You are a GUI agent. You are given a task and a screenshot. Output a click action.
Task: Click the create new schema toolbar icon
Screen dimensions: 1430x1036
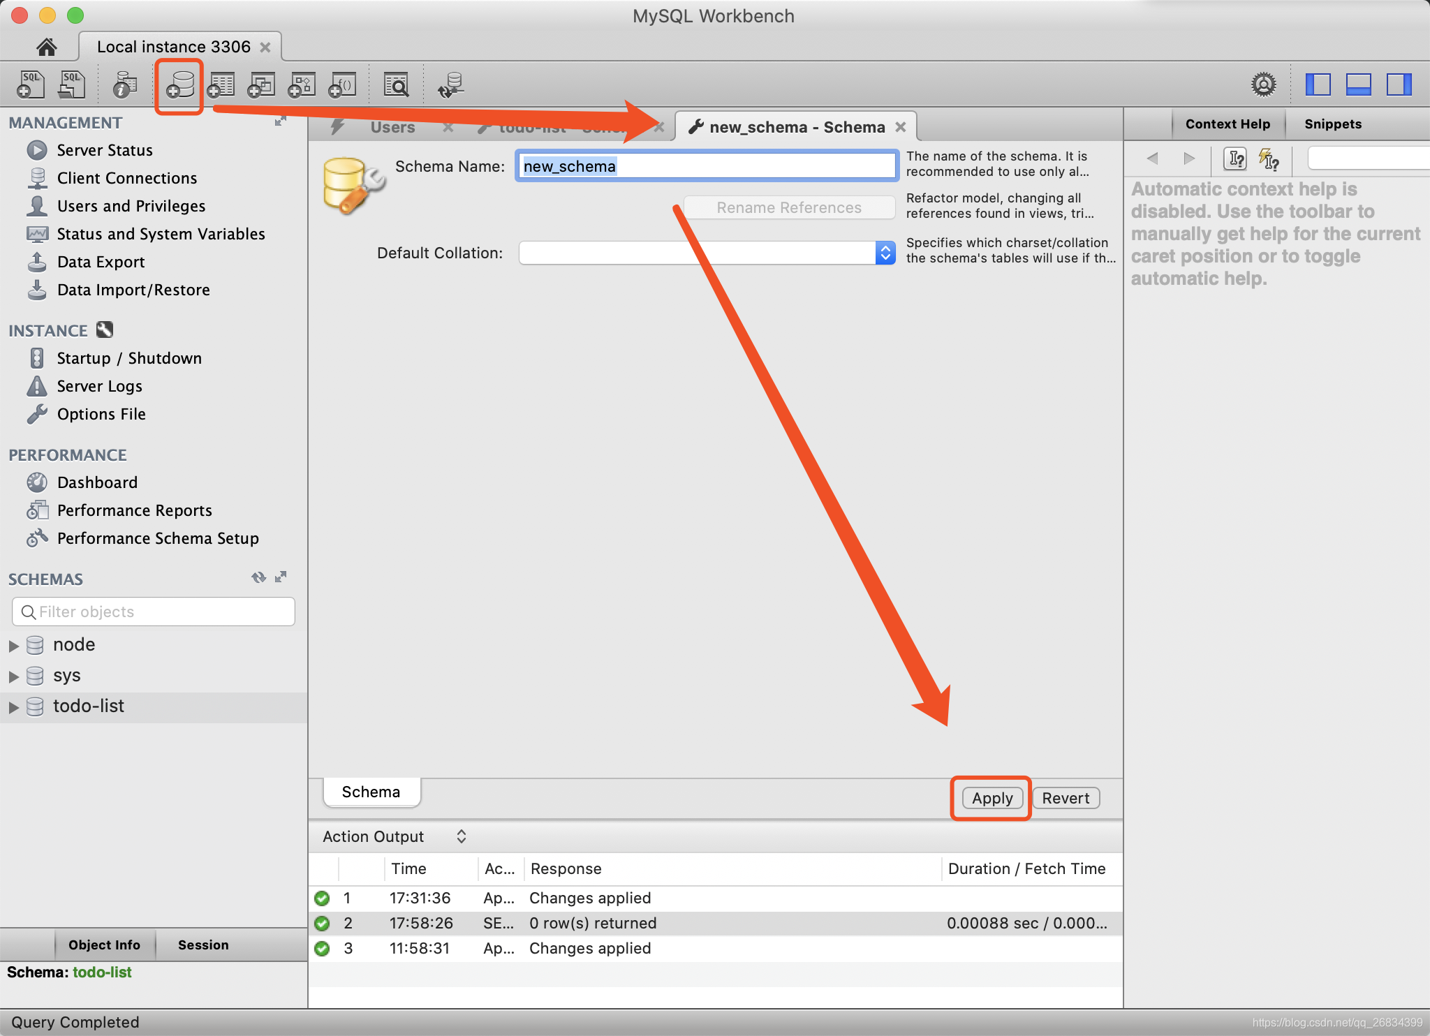click(x=179, y=85)
